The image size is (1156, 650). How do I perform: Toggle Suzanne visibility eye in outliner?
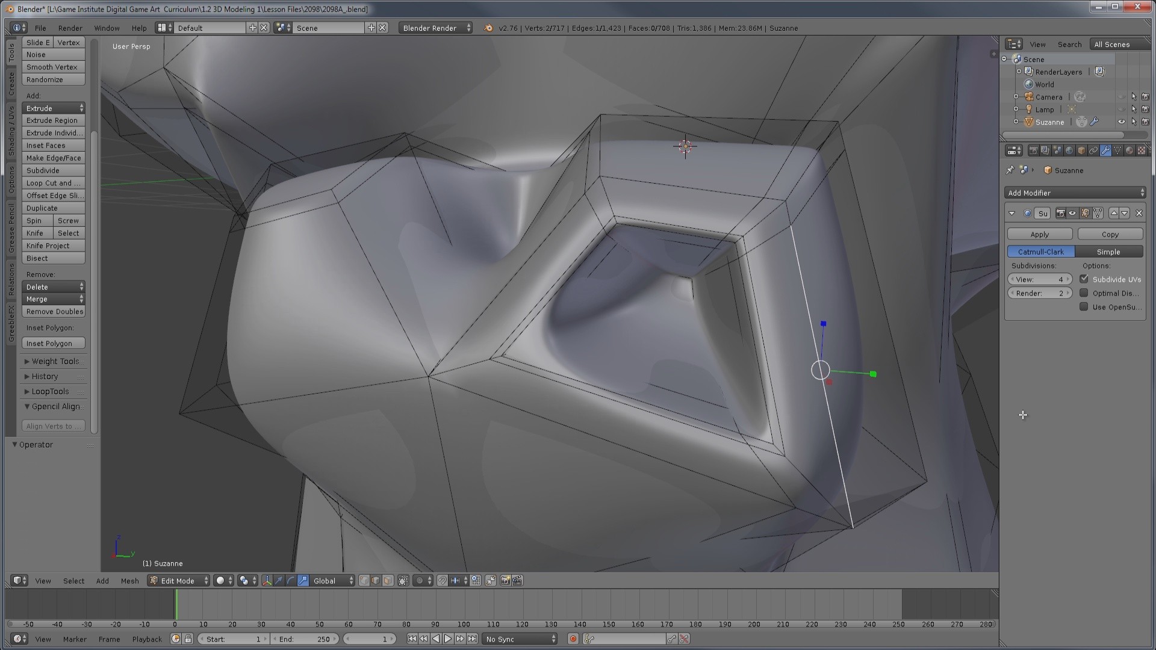(x=1121, y=122)
